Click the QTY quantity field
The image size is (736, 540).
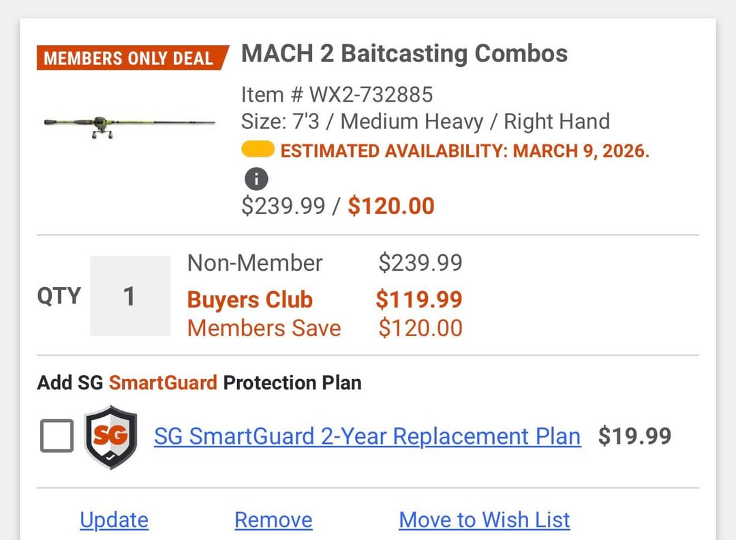(x=130, y=296)
